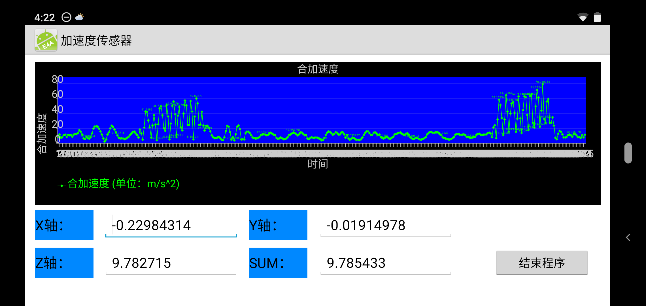Tap the battery status icon
Viewport: 646px width, 306px height.
click(597, 17)
